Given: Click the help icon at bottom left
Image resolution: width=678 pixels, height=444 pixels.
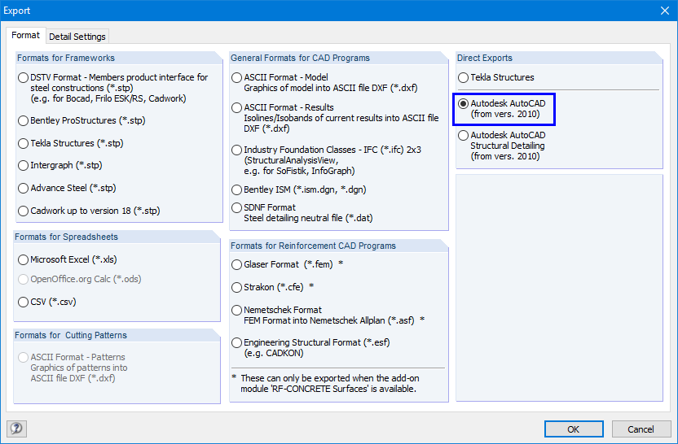Looking at the screenshot, I should pos(15,429).
